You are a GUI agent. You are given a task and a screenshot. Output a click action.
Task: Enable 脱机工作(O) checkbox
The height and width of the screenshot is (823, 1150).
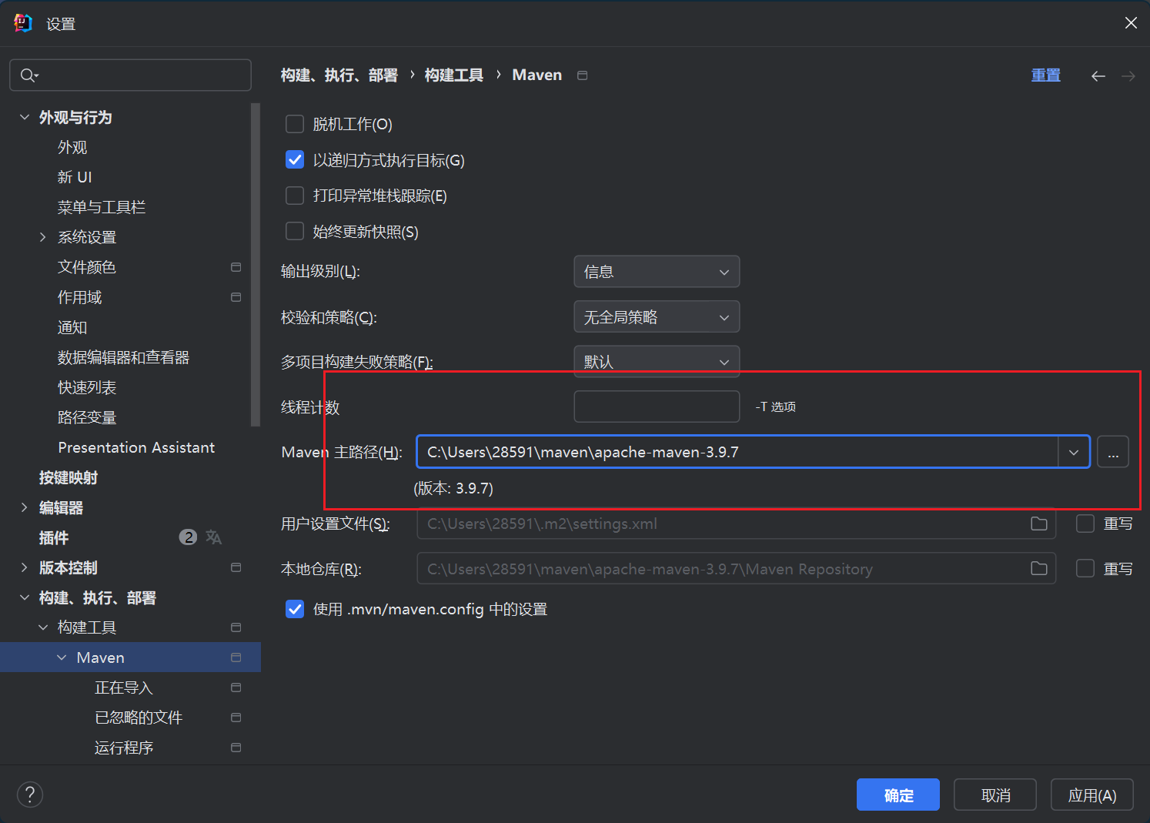(x=295, y=124)
